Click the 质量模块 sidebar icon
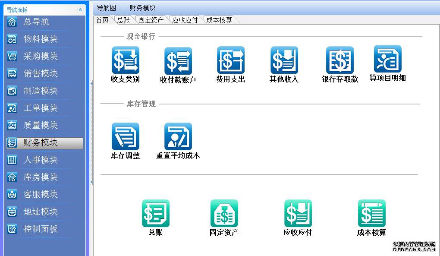 [x=12, y=125]
